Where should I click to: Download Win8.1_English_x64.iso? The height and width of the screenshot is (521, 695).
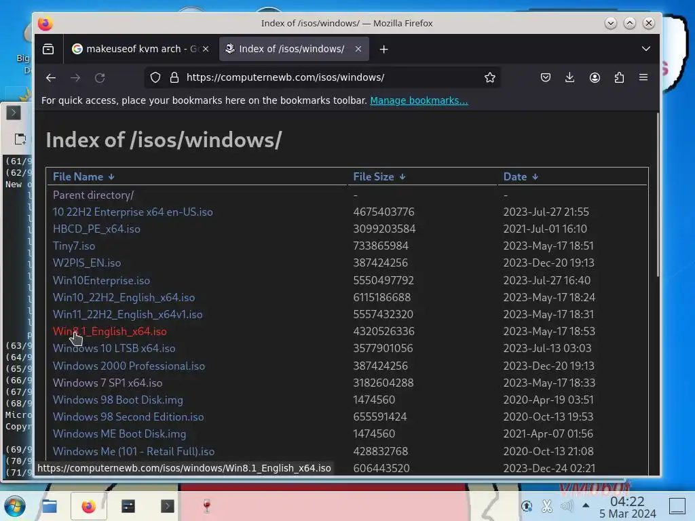(x=109, y=331)
